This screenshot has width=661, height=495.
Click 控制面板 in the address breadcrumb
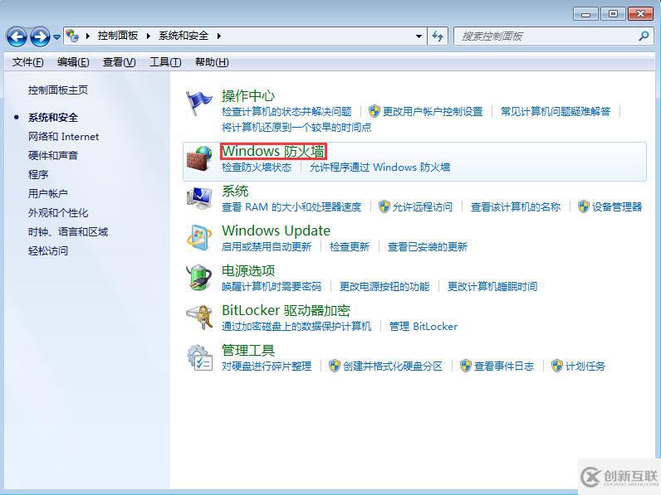point(118,36)
